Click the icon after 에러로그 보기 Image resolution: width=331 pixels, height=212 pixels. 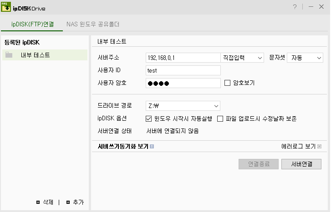(x=319, y=146)
